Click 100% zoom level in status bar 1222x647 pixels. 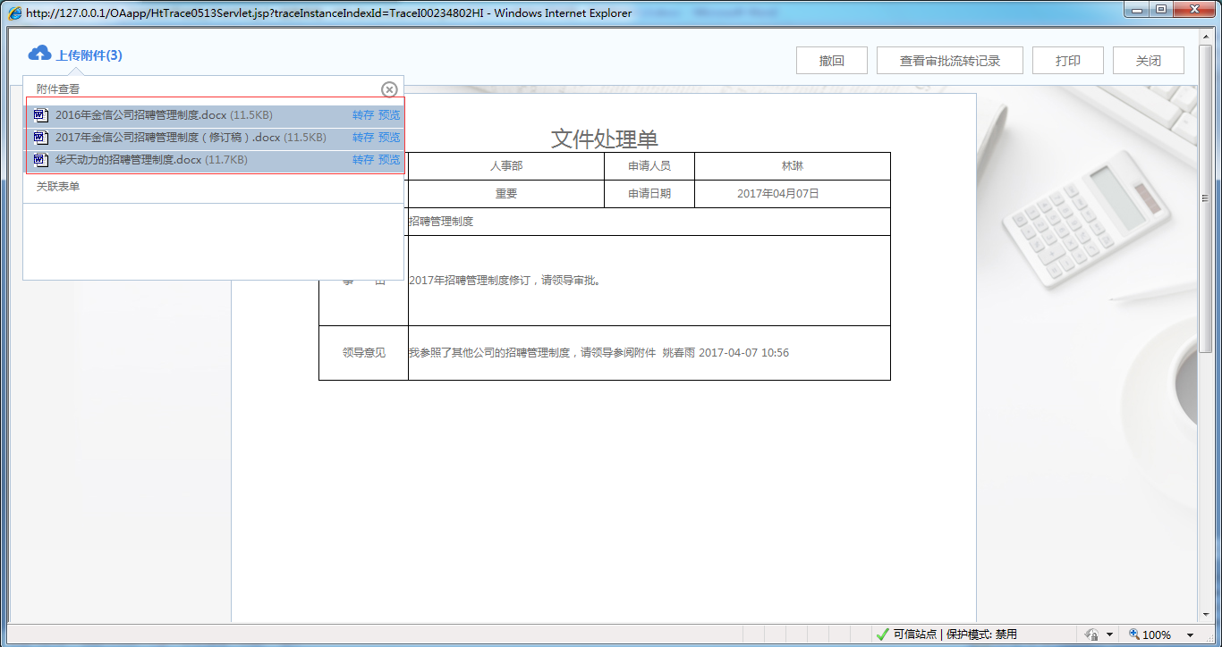point(1157,635)
